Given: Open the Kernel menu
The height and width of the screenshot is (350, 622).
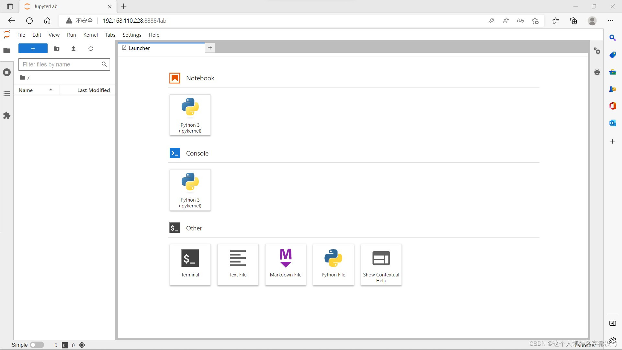Looking at the screenshot, I should tap(90, 35).
